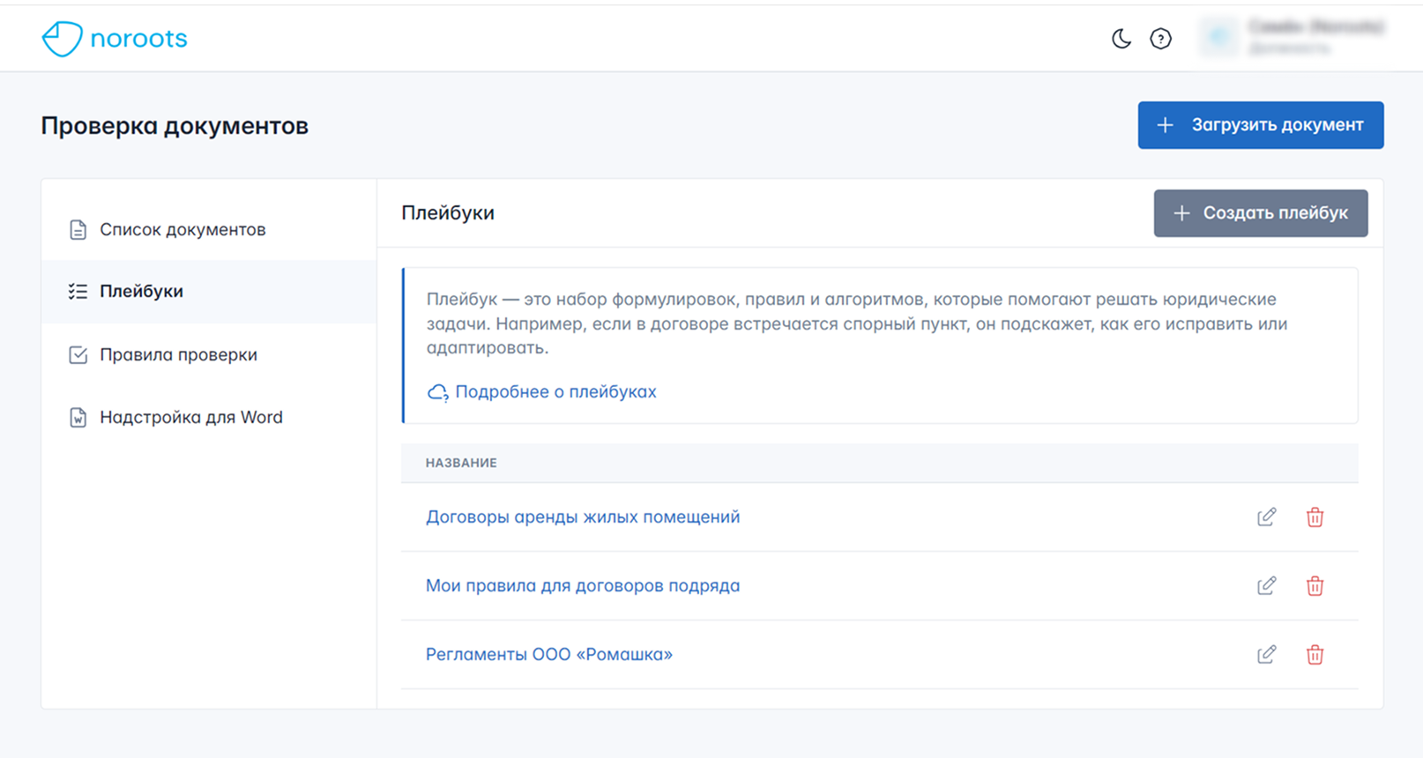The image size is (1423, 758).
Task: Click checkbox icon beside Правила проверки
Action: click(78, 354)
